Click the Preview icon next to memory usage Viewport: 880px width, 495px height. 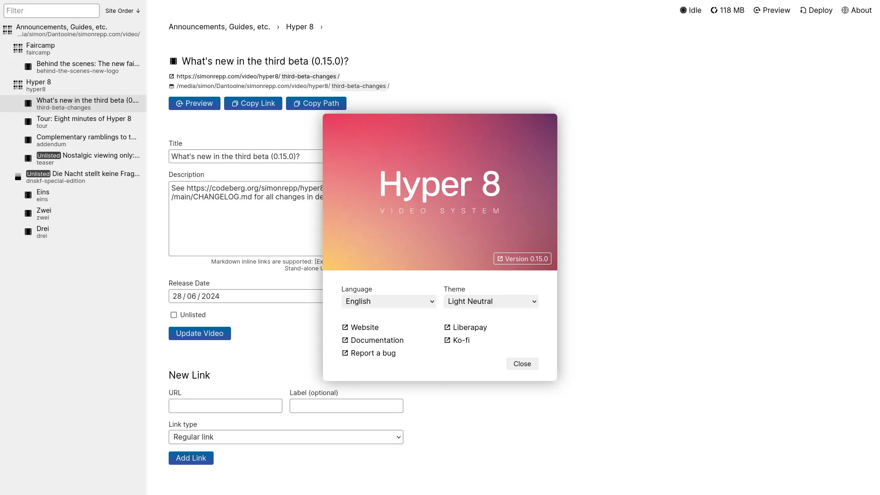(757, 10)
